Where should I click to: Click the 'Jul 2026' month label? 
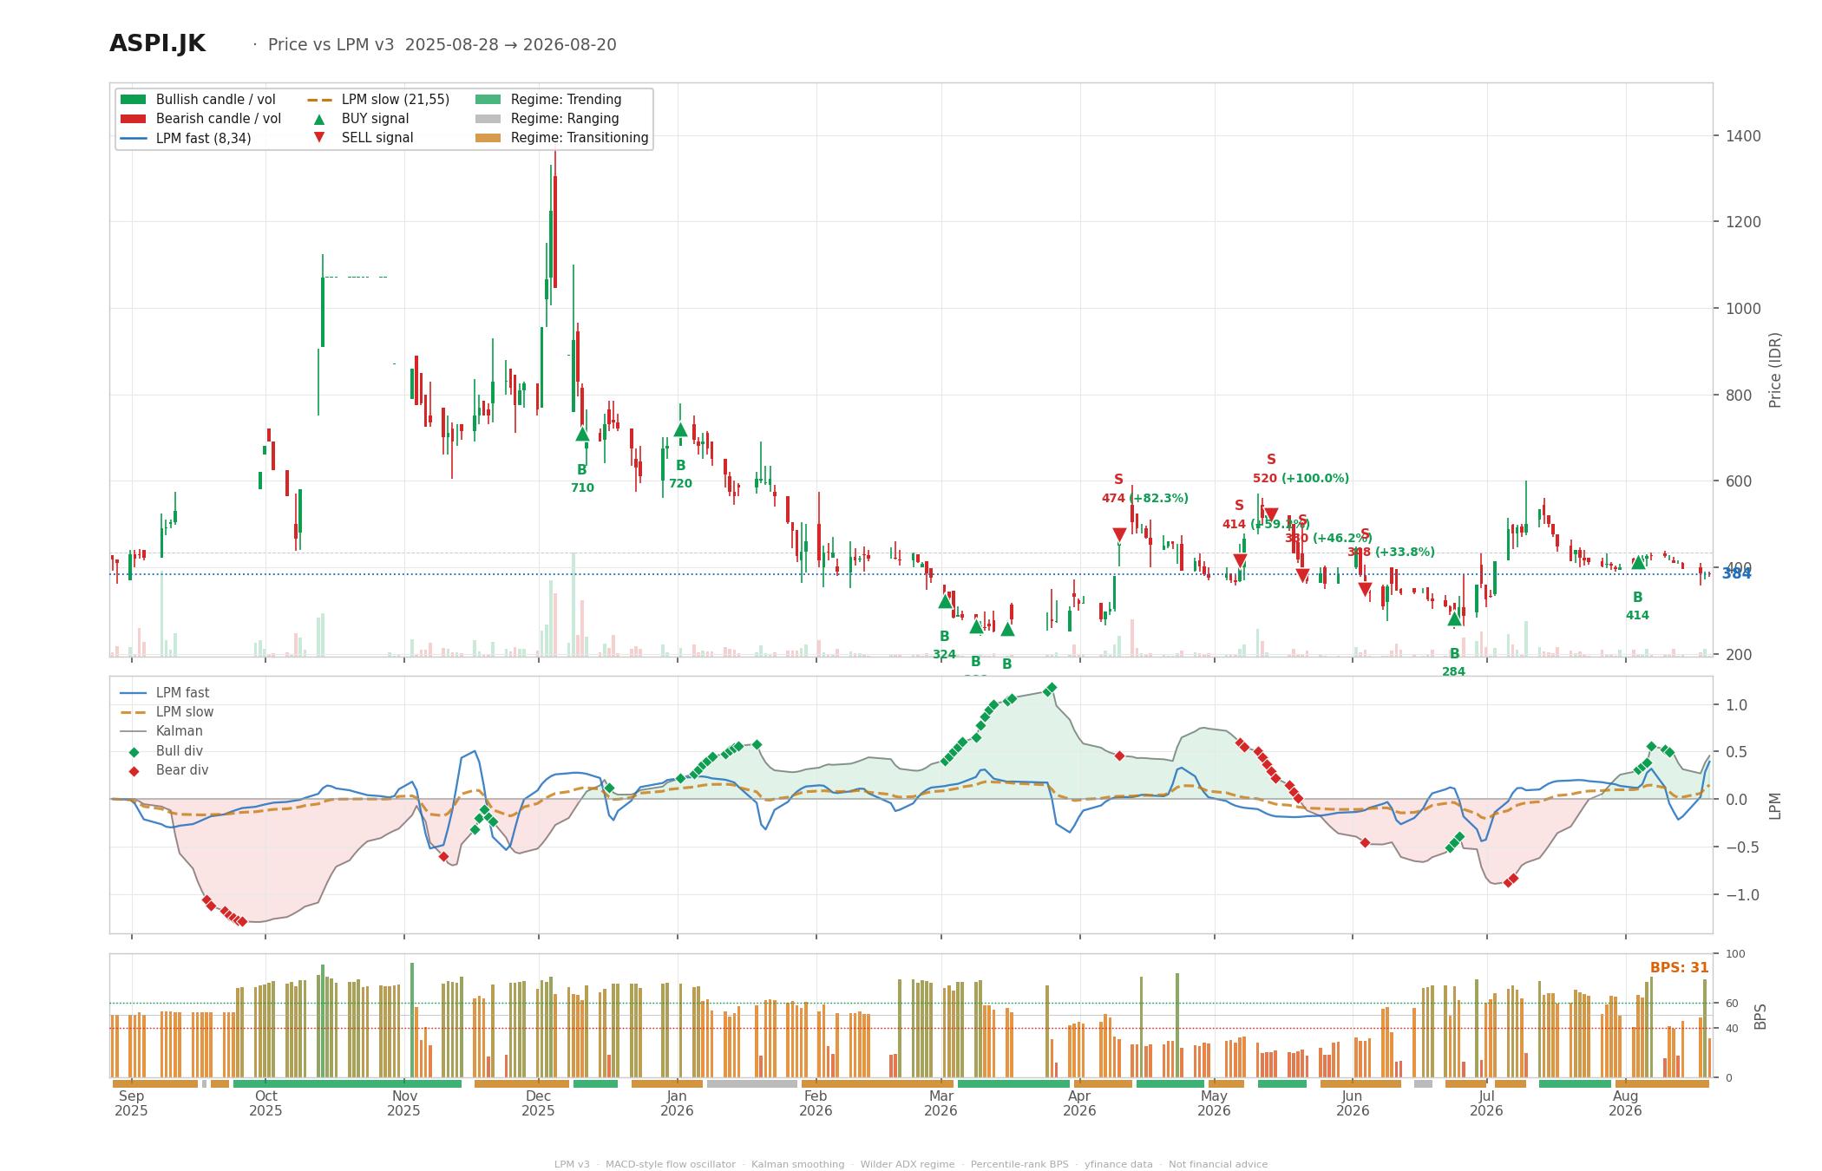coord(1486,1103)
